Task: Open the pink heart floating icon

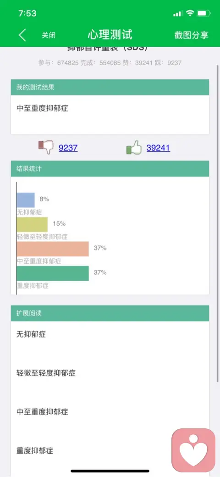Action: pos(193,450)
